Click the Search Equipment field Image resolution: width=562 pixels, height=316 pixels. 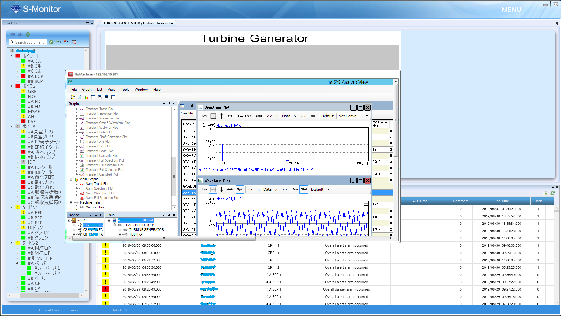coord(29,42)
